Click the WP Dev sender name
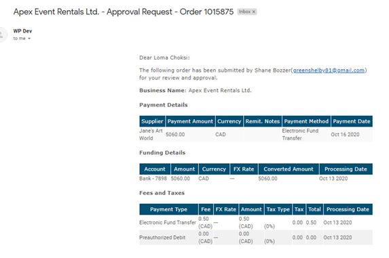 point(22,31)
